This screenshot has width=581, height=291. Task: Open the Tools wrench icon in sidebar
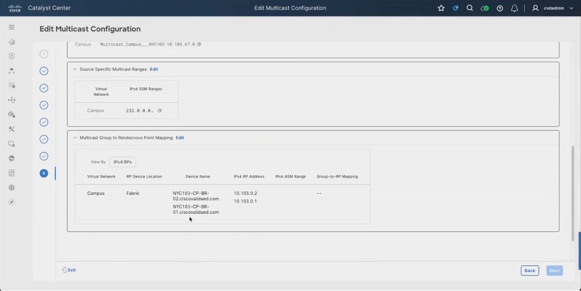(12, 129)
